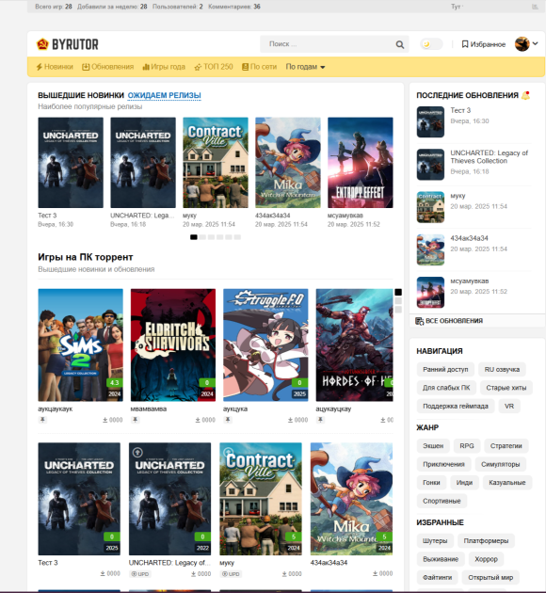The image size is (546, 593).
Task: Expand the chevron next to avatar
Action: [x=535, y=43]
